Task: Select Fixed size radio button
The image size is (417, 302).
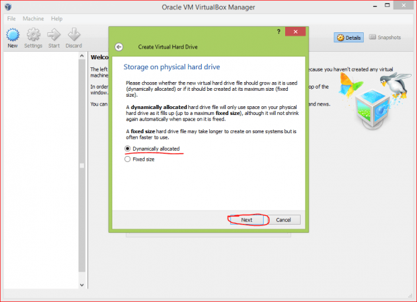Action: (128, 159)
